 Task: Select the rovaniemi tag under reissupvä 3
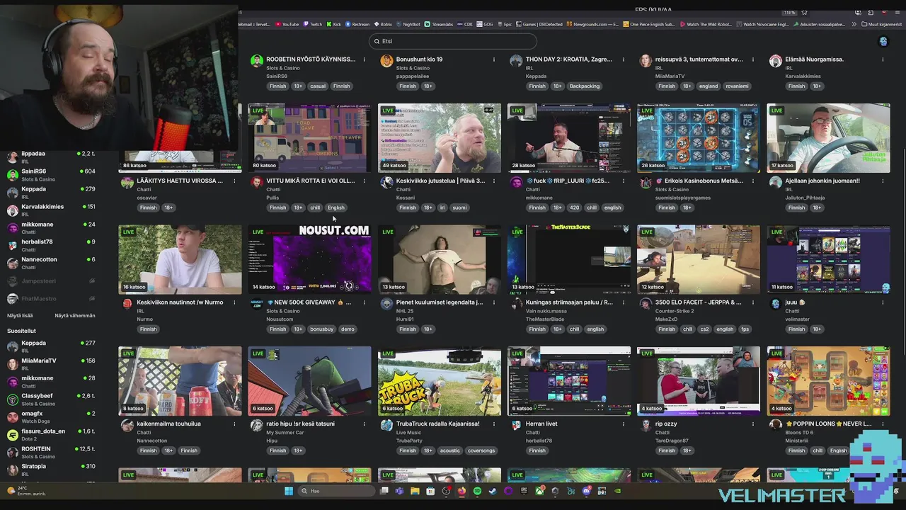pyautogui.click(x=736, y=86)
